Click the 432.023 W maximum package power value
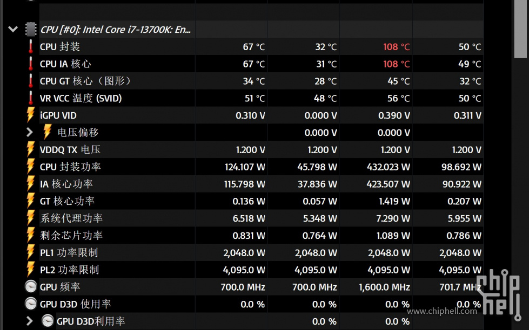The width and height of the screenshot is (529, 330). pos(389,167)
